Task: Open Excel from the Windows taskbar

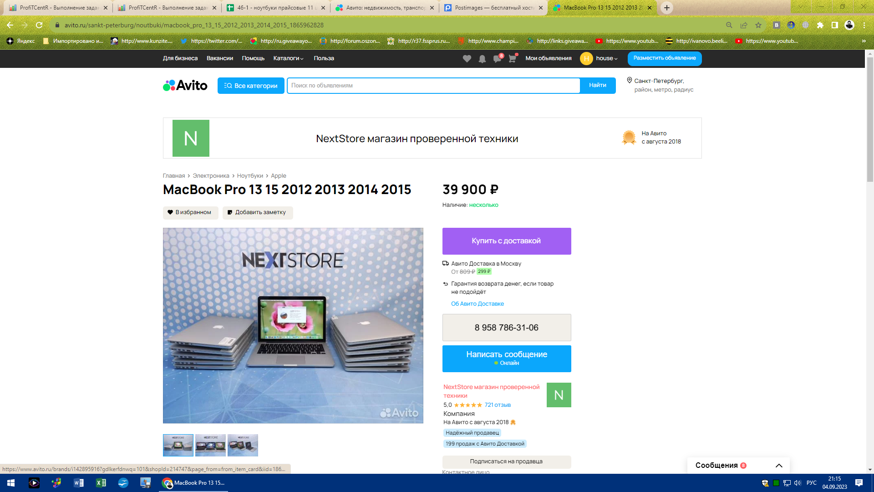Action: pos(101,482)
